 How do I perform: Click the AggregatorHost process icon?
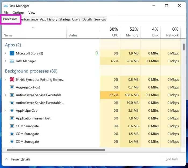point(12,87)
